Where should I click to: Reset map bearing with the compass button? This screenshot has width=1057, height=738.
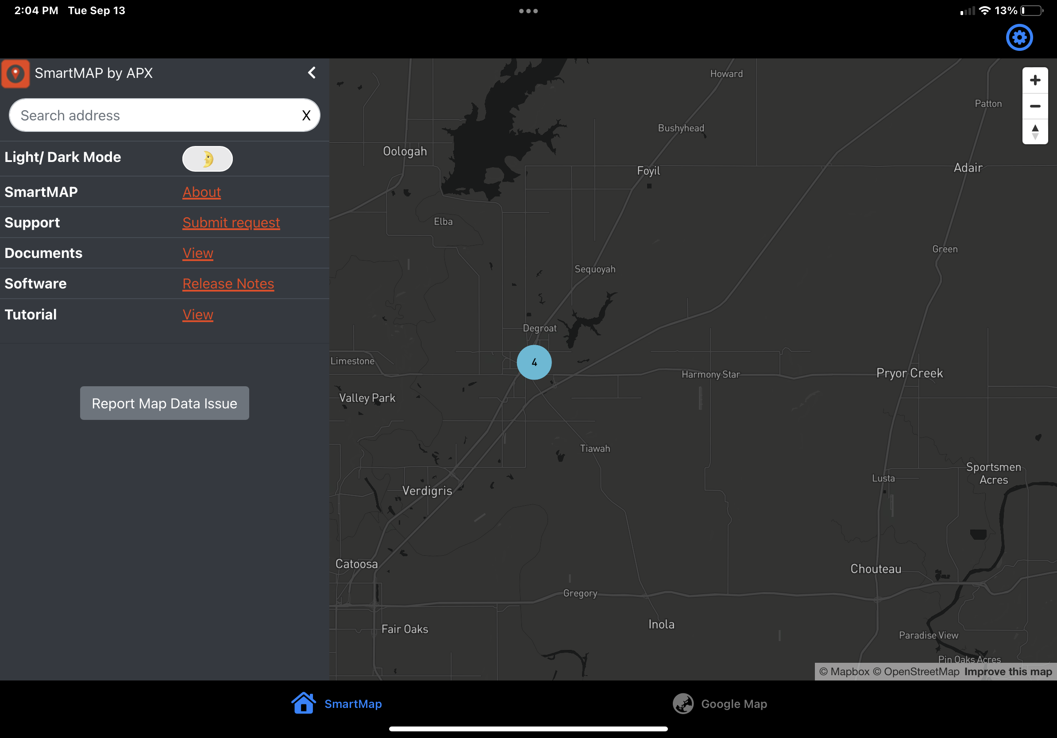pos(1035,132)
